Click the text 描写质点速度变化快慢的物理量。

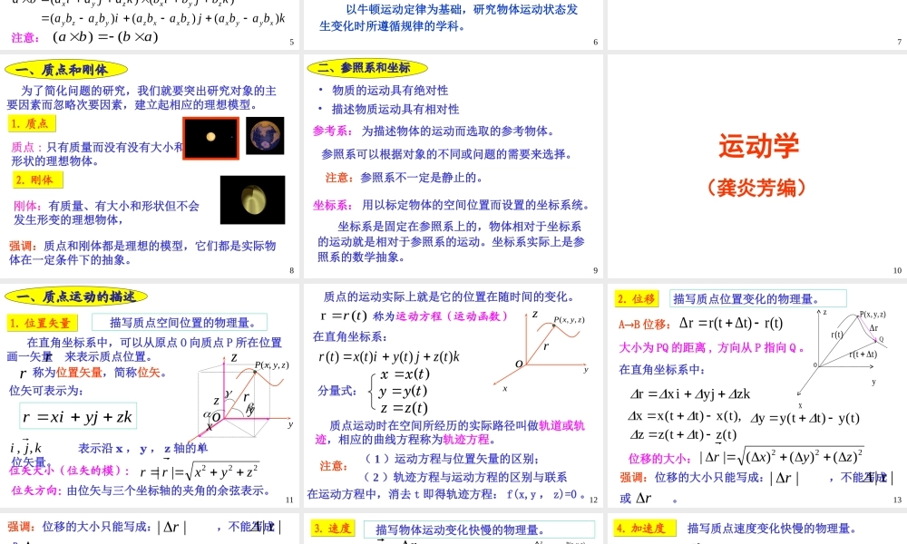771,529
